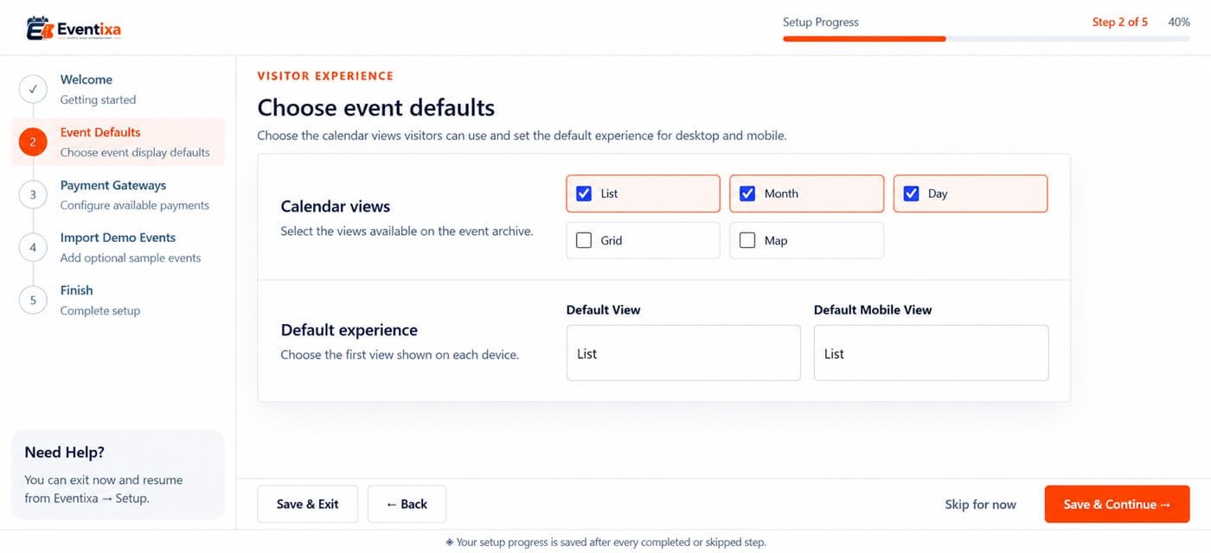
Task: Click the step 5 number circle
Action: [33, 300]
